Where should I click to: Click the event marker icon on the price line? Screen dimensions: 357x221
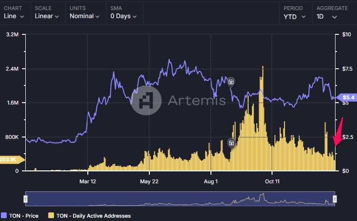(x=231, y=82)
